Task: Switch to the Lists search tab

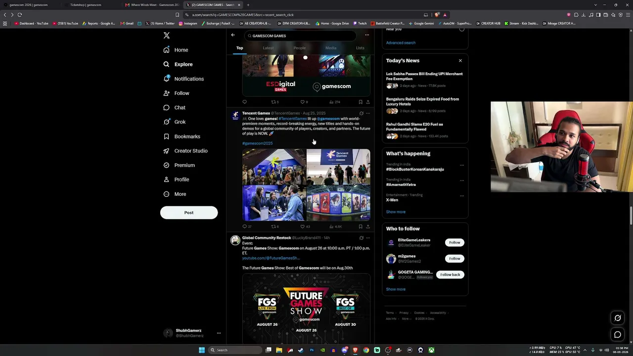Action: point(360,48)
